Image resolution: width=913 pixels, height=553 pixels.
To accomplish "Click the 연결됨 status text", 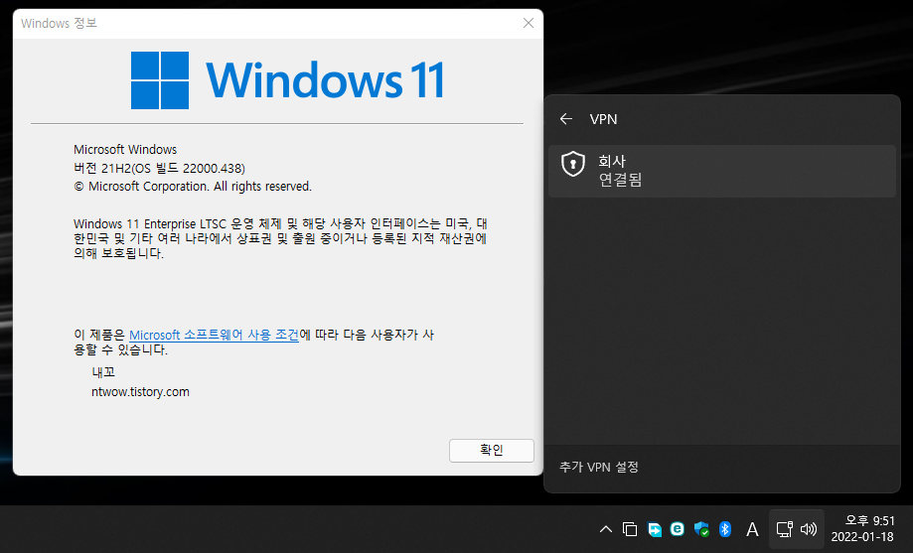I will (620, 180).
